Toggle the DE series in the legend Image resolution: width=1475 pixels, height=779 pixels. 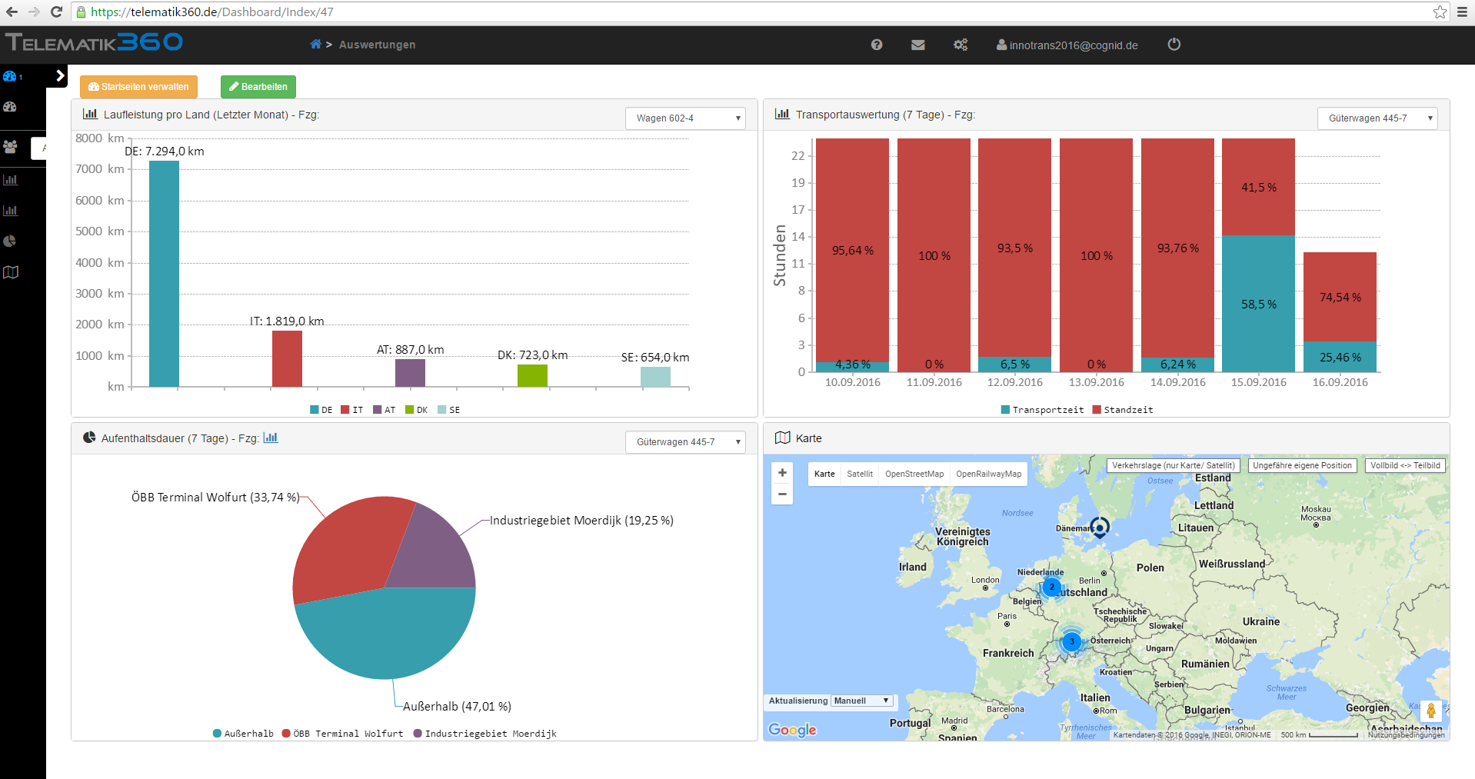321,410
